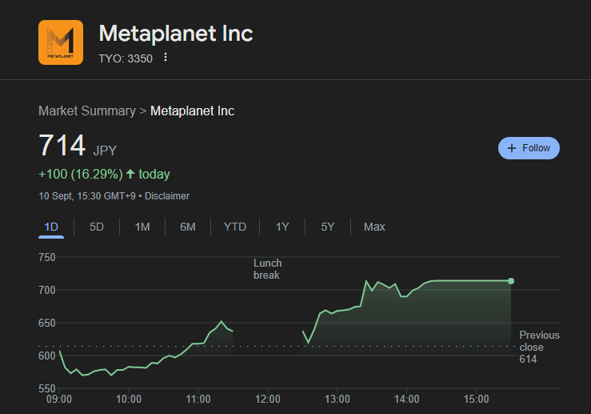Select the 1D time range tab
Viewport: 591px width, 414px height.
(x=51, y=227)
